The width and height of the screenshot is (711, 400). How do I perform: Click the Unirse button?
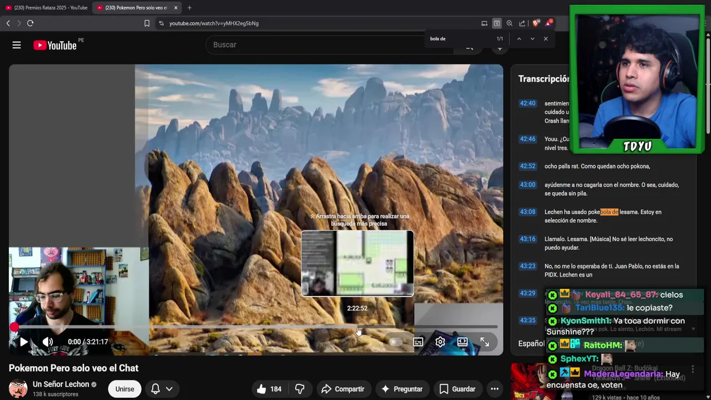pyautogui.click(x=124, y=389)
